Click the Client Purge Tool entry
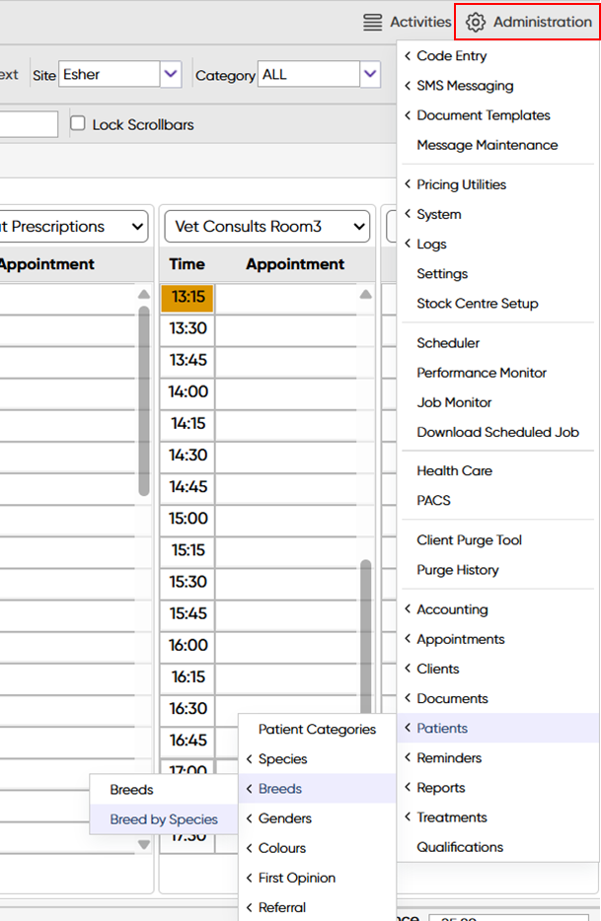This screenshot has height=921, width=601. (469, 540)
